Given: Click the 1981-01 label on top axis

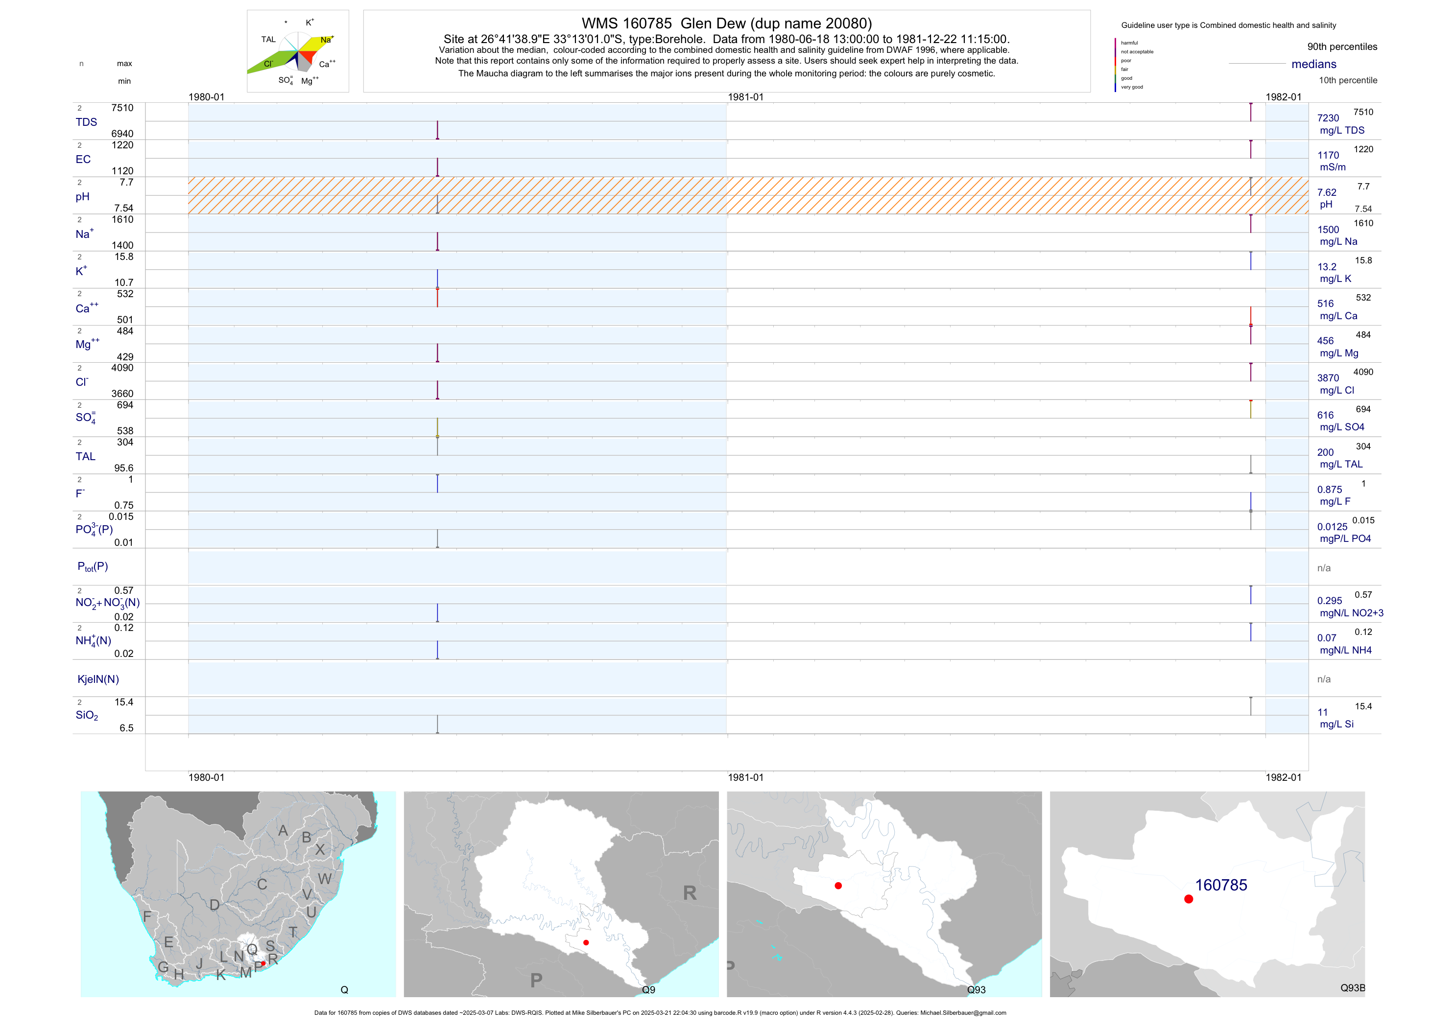Looking at the screenshot, I should coord(745,97).
